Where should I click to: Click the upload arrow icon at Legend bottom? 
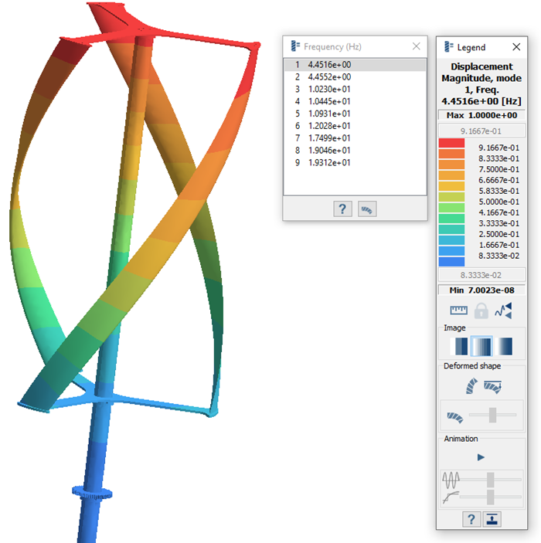pyautogui.click(x=492, y=519)
